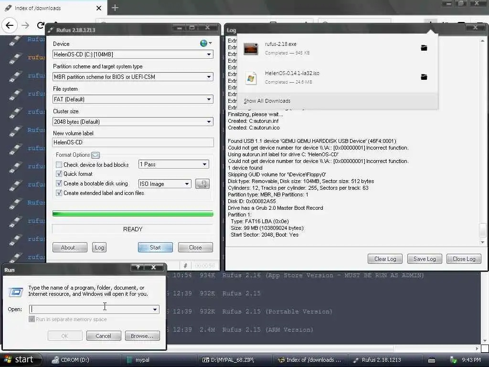Click the browser forward arrow

(25, 25)
